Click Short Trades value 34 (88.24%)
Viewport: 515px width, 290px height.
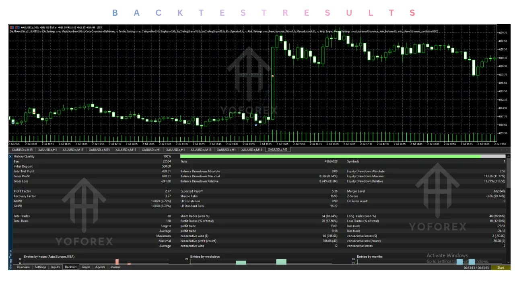click(330, 216)
